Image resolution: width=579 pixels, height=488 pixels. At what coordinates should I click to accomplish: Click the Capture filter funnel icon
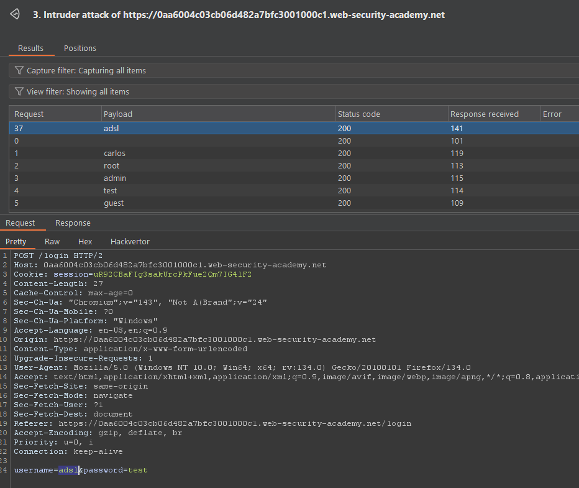19,70
